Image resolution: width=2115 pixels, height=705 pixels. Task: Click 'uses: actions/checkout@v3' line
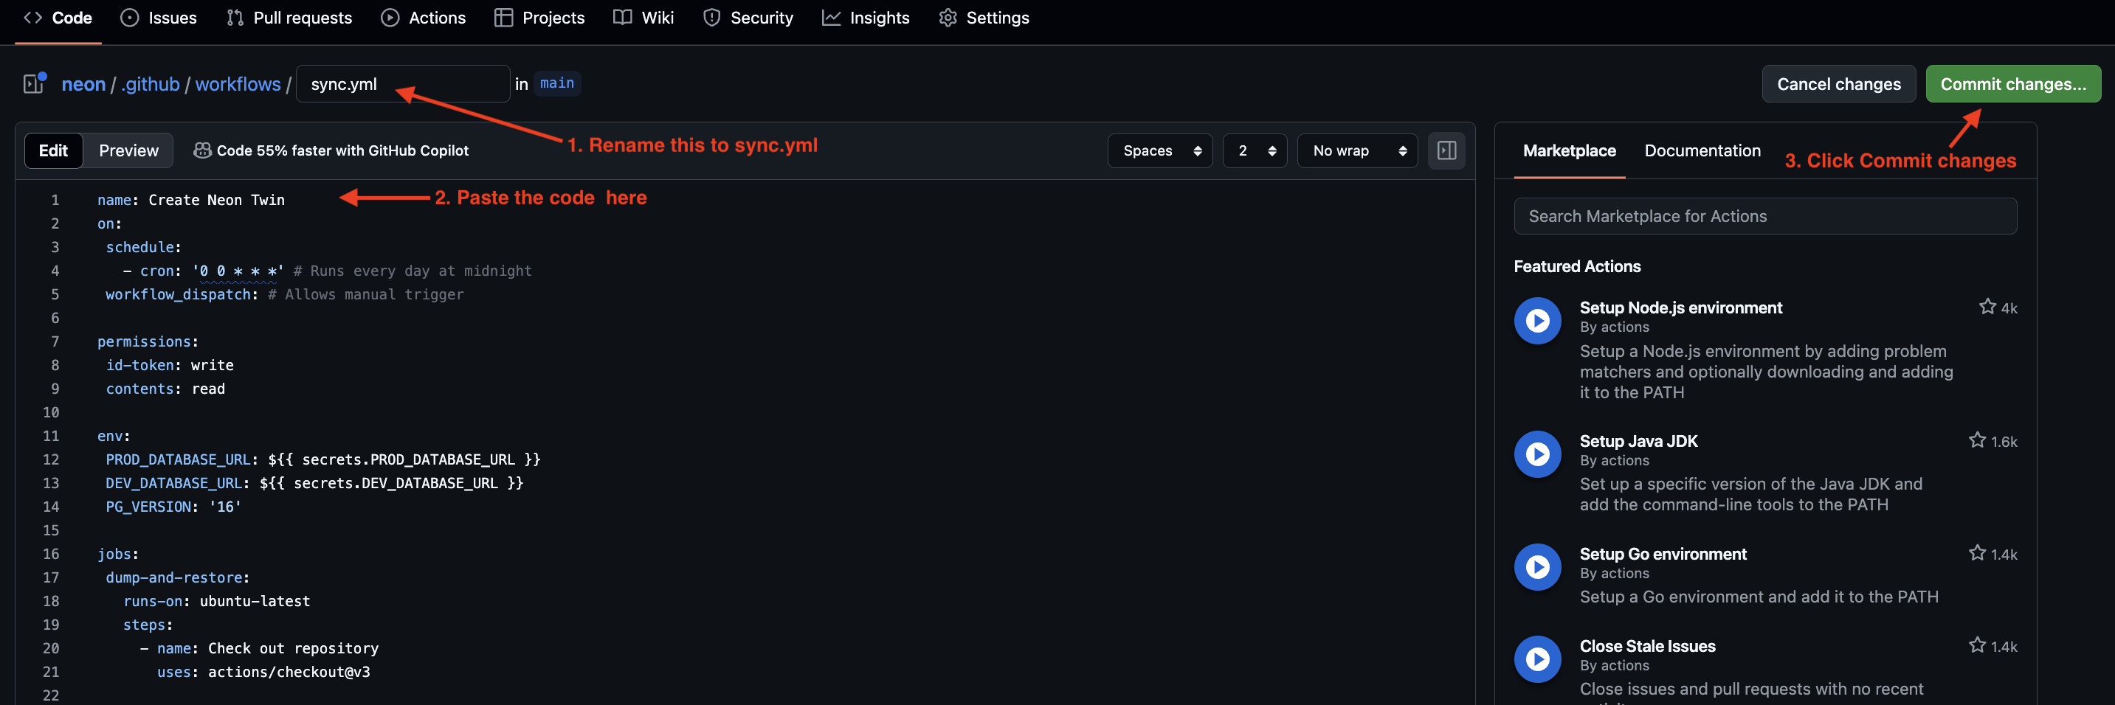[263, 671]
